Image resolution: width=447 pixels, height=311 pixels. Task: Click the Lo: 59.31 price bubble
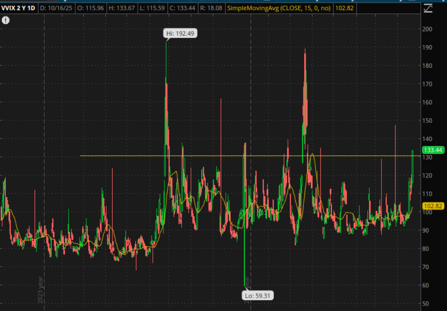(259, 294)
